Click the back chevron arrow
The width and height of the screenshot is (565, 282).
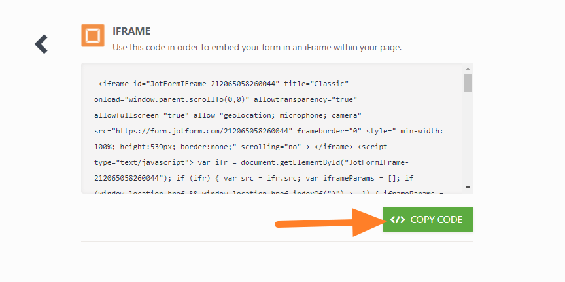41,44
